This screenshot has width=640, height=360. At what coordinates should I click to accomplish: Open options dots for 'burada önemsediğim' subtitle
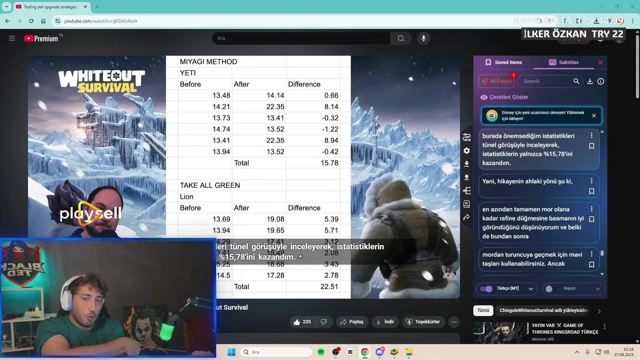tap(591, 135)
